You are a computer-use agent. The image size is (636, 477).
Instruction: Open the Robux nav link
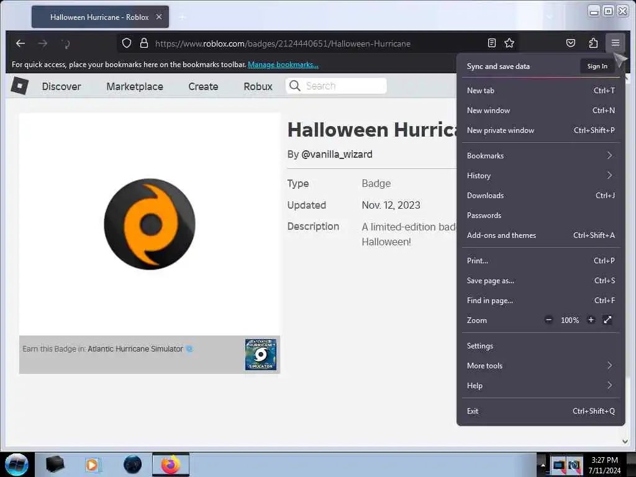(x=258, y=86)
